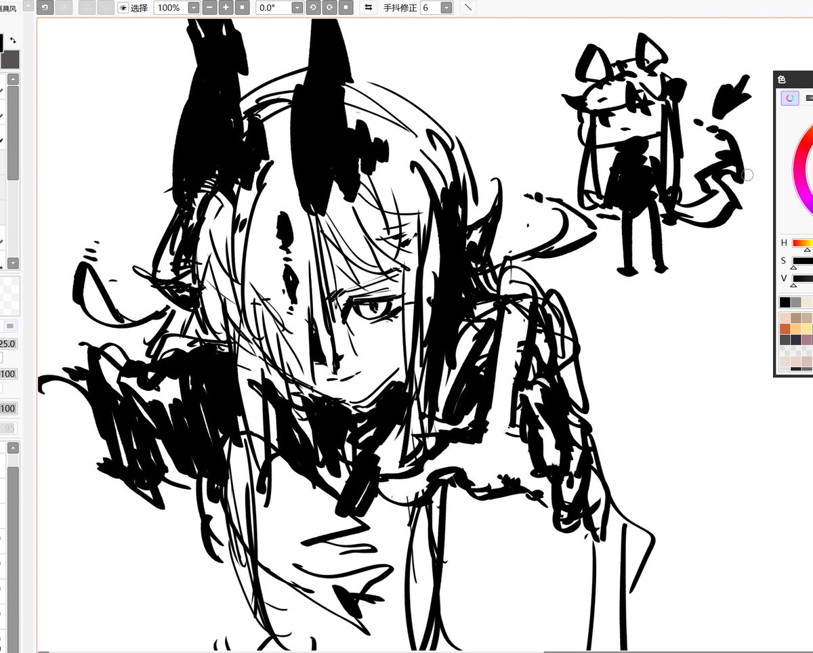Screen dimensions: 813x653
Task: Click the undo arrow button in the toolbar
Action: point(45,7)
